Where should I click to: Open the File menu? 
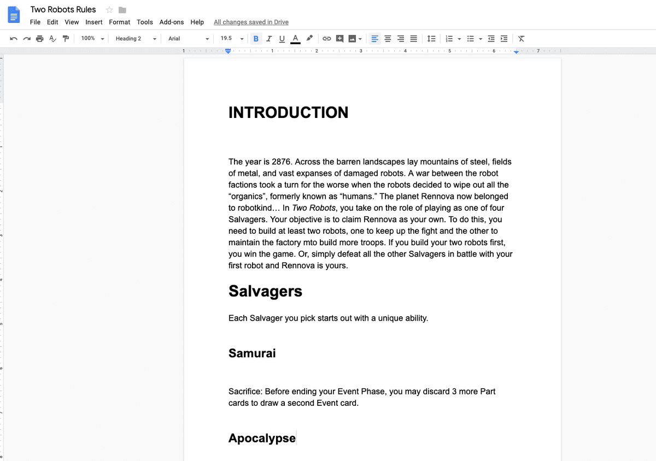coord(35,22)
